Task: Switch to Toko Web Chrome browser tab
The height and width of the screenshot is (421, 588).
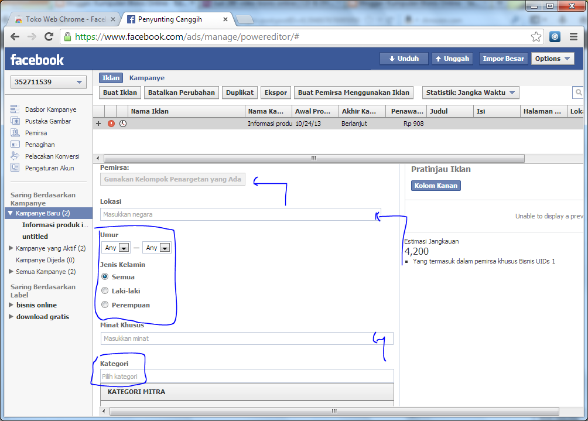Action: tap(64, 19)
